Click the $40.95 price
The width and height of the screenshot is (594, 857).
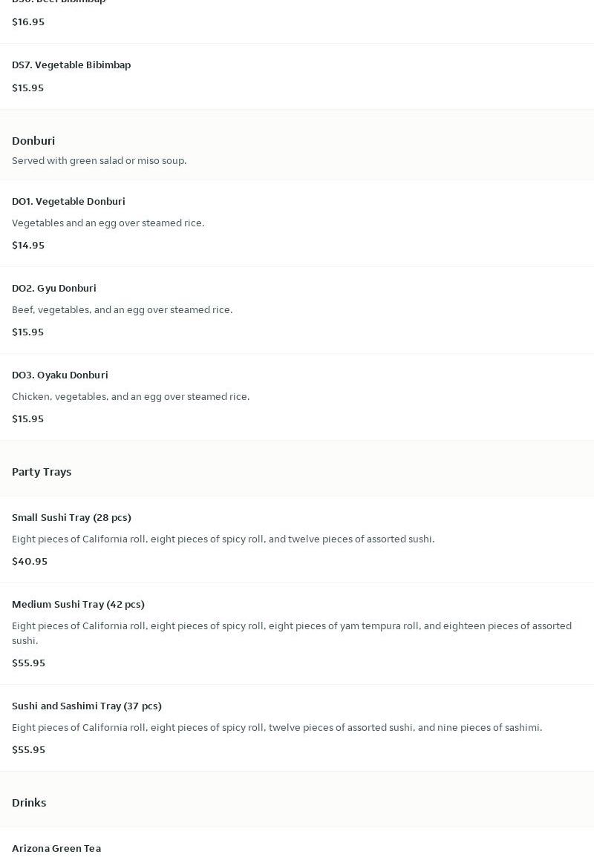pos(30,562)
